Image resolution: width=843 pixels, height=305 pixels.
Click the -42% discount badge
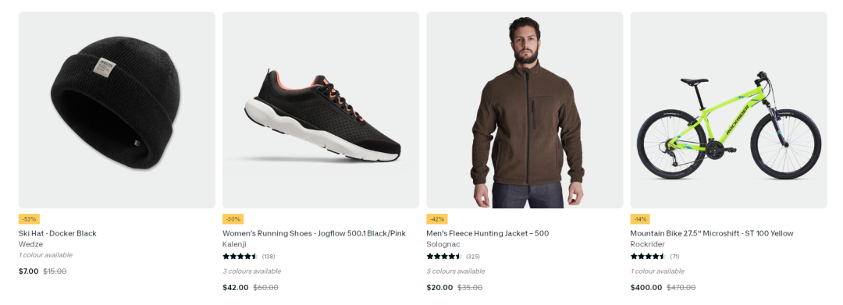pyautogui.click(x=437, y=219)
